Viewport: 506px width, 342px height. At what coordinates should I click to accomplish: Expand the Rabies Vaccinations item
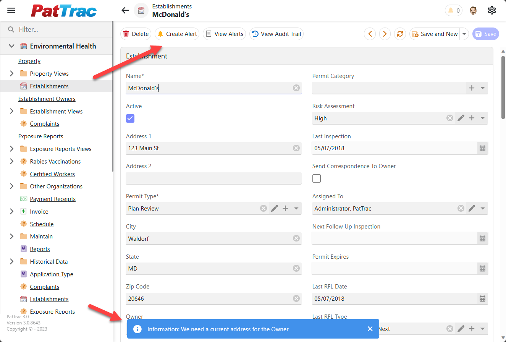[11, 161]
